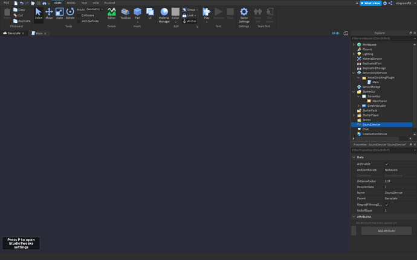Uncheck the Archivable property checkbox
This screenshot has width=417, height=260.
[x=387, y=164]
